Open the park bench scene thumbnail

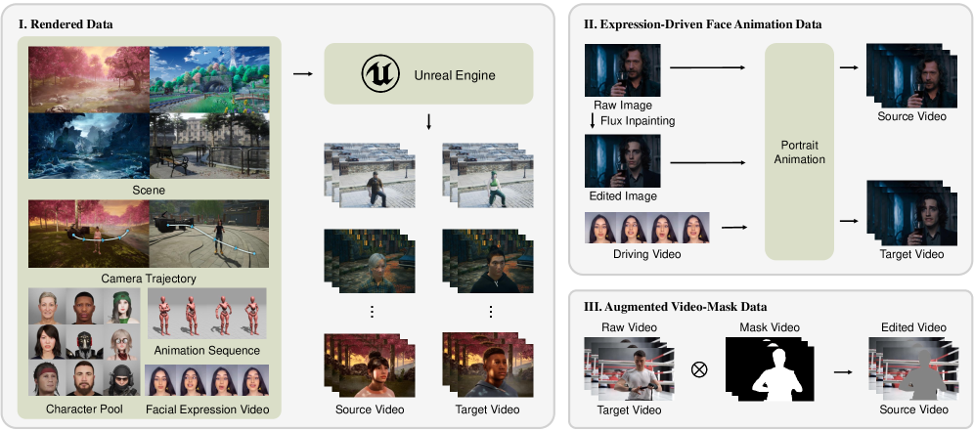[x=209, y=146]
